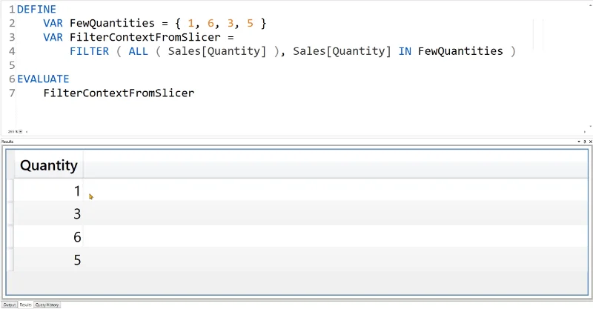Click the FILTER function on line 4
This screenshot has height=309, width=593.
click(x=89, y=51)
